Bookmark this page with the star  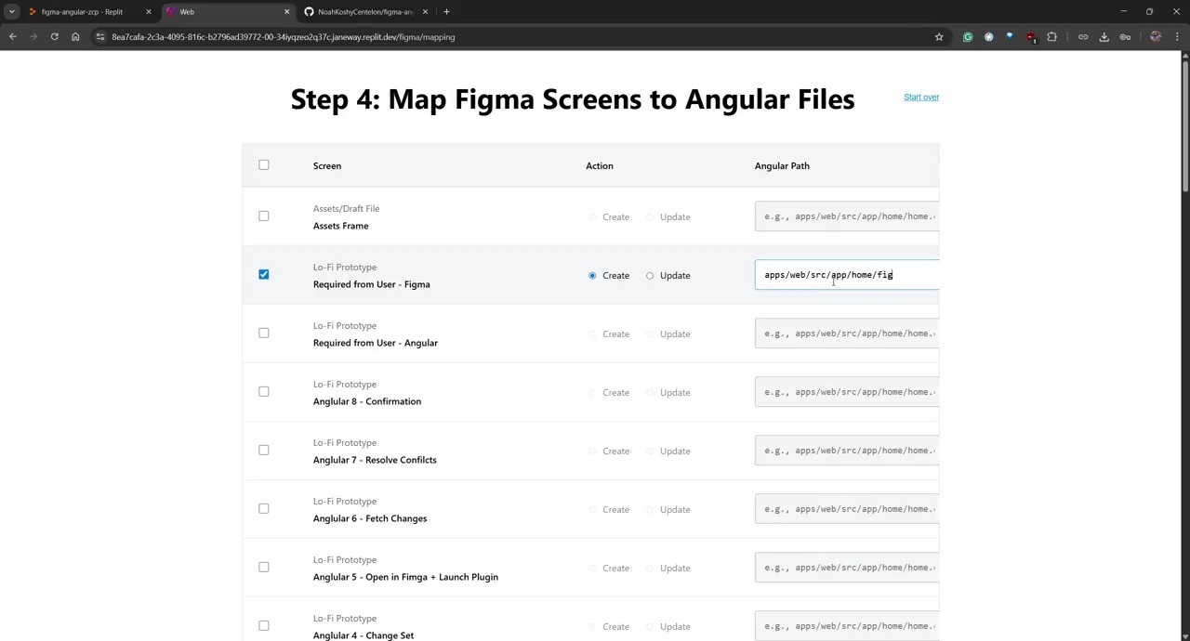tap(939, 37)
